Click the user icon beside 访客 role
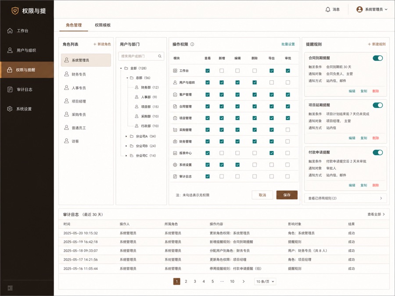Image resolution: width=395 pixels, height=296 pixels. 67,141
